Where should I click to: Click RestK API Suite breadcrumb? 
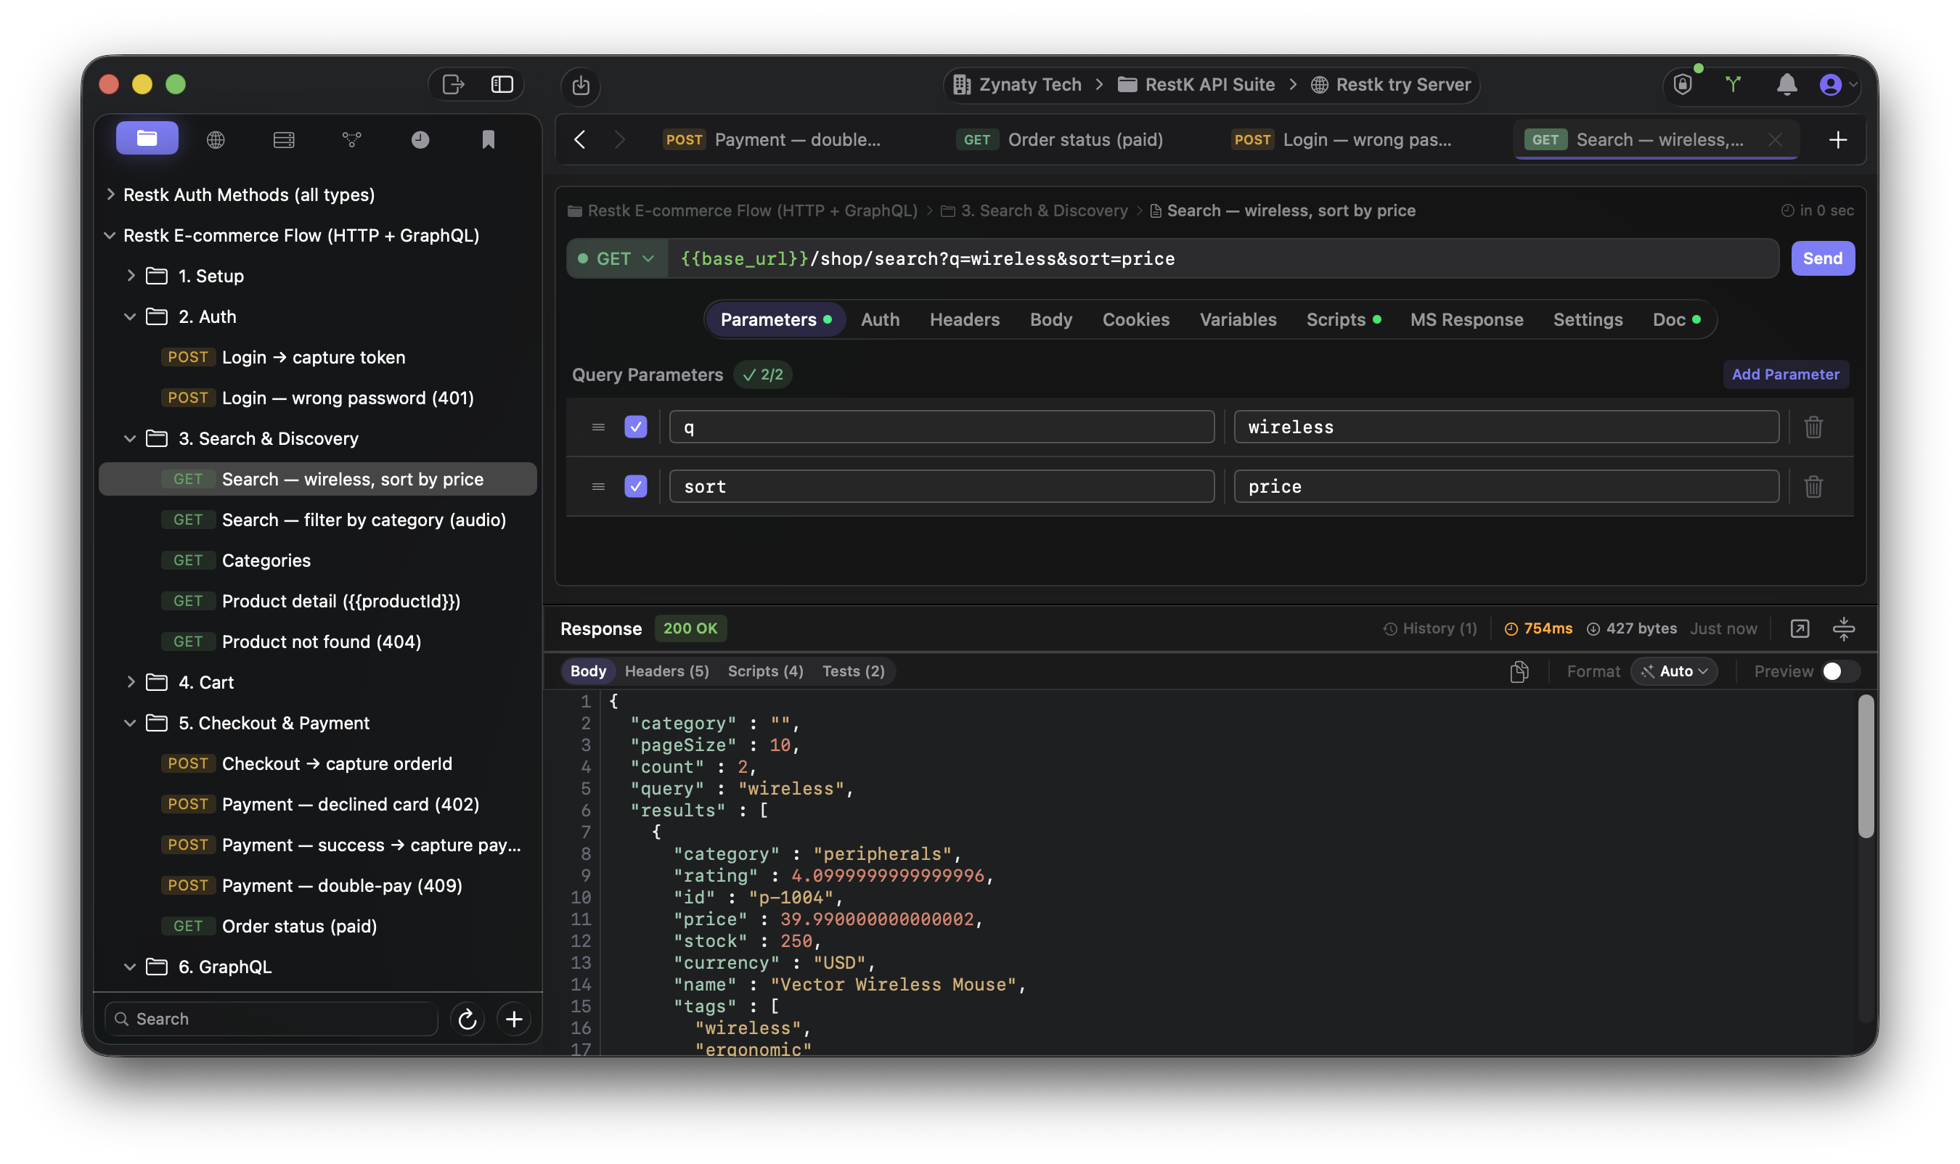(x=1196, y=84)
